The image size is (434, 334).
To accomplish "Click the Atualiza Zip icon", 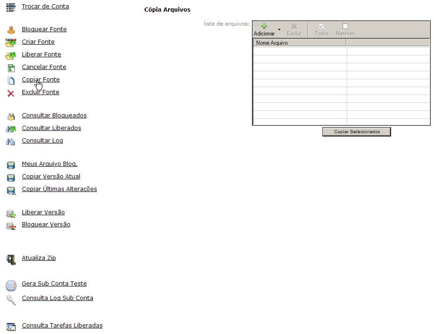I will click(11, 259).
